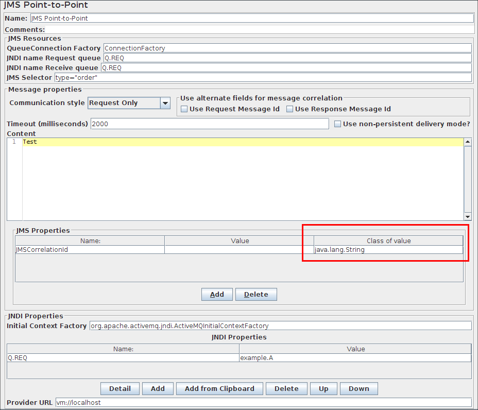
Task: Select the JMSCorrelationId property row
Action: 90,250
